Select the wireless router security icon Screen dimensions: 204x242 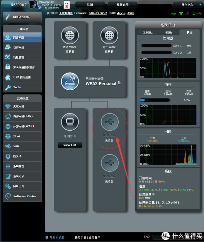pos(70,80)
